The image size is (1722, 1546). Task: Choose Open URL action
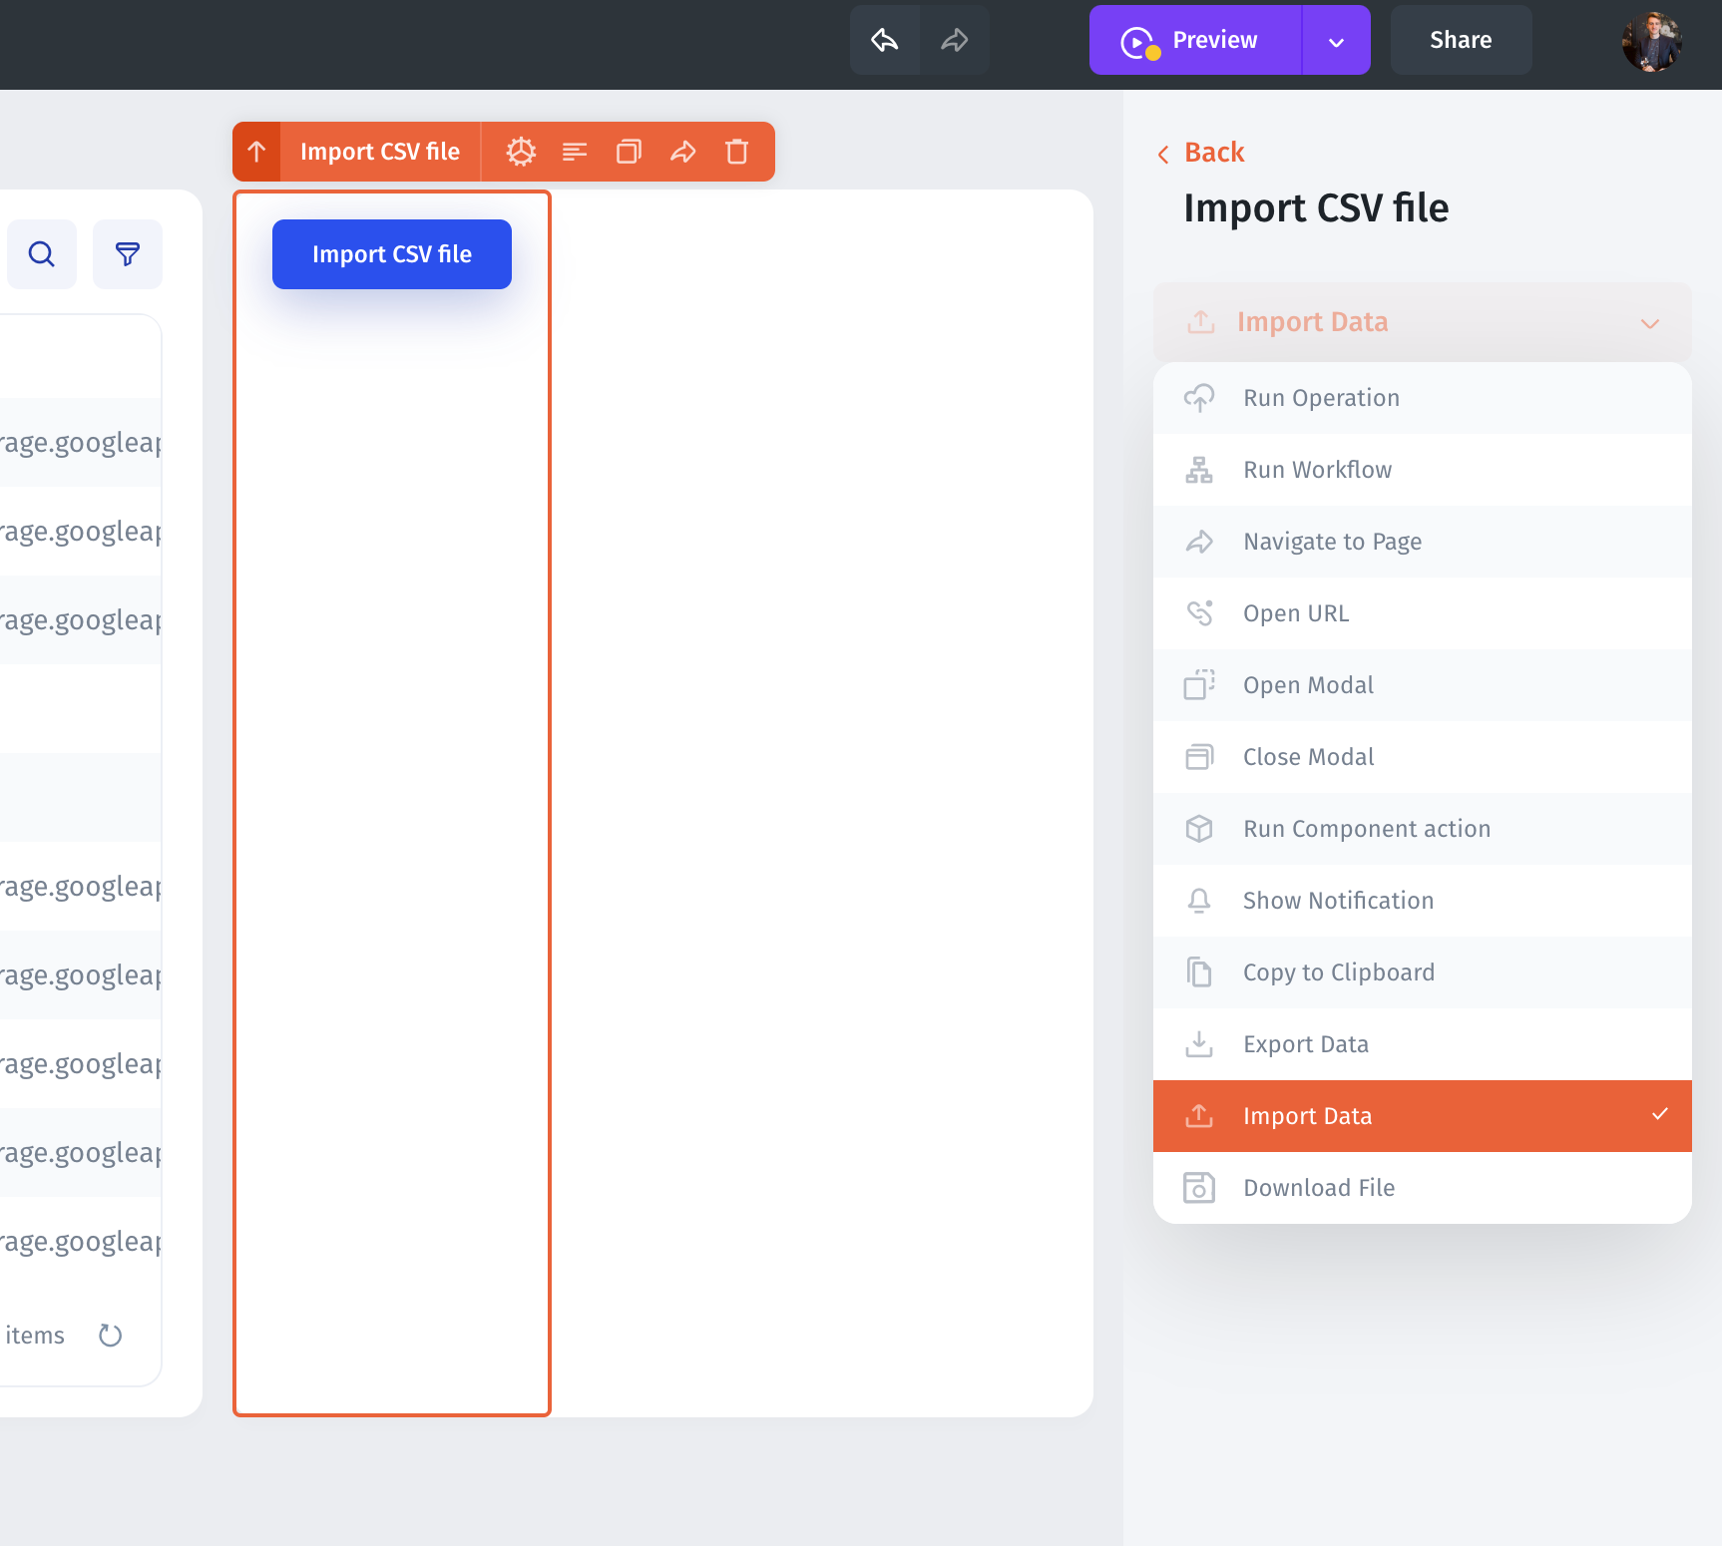1422,613
